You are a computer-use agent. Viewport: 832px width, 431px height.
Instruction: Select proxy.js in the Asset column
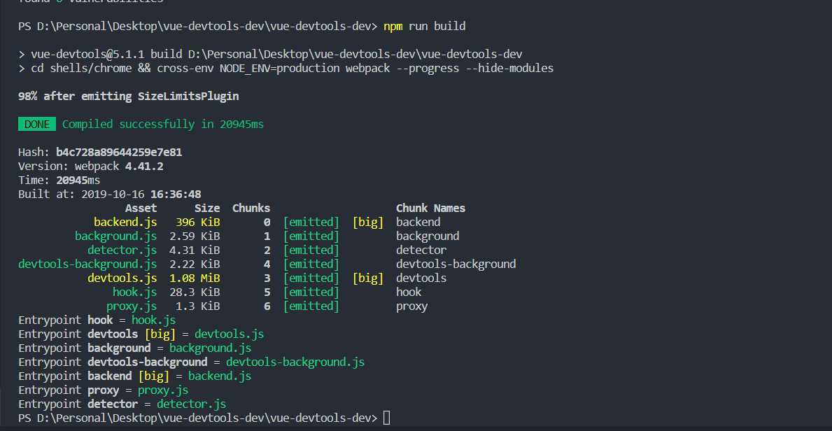tap(132, 306)
